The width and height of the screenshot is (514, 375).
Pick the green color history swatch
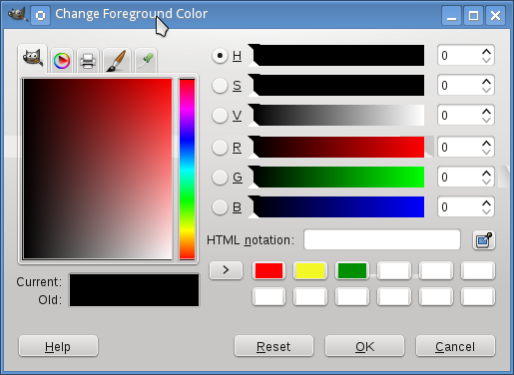coord(352,270)
